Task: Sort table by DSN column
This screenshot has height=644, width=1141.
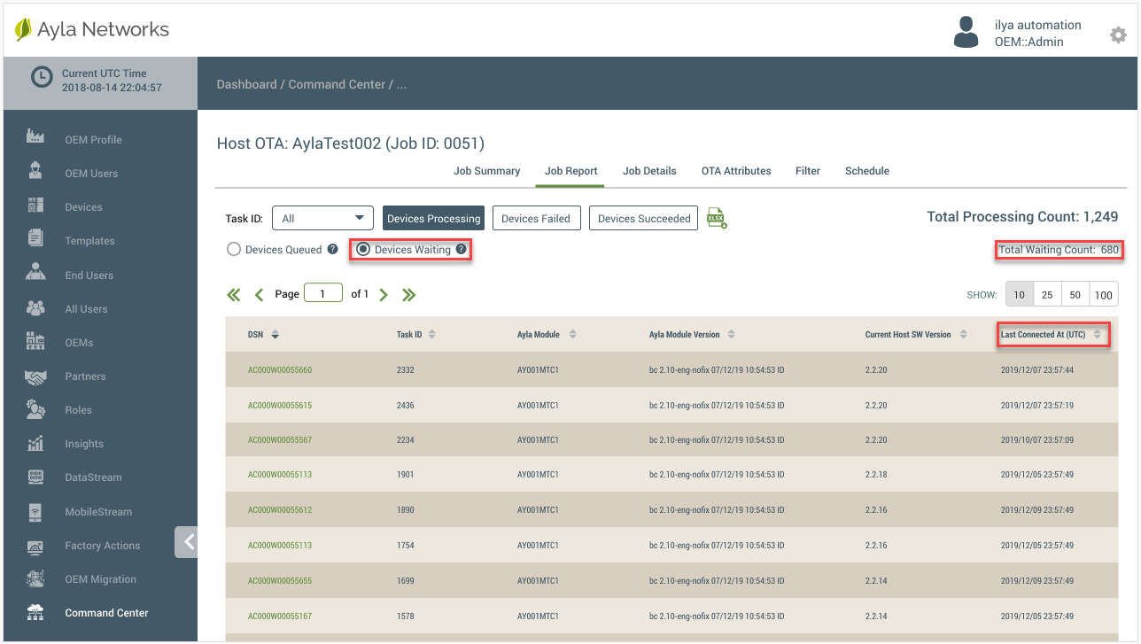Action: point(275,335)
